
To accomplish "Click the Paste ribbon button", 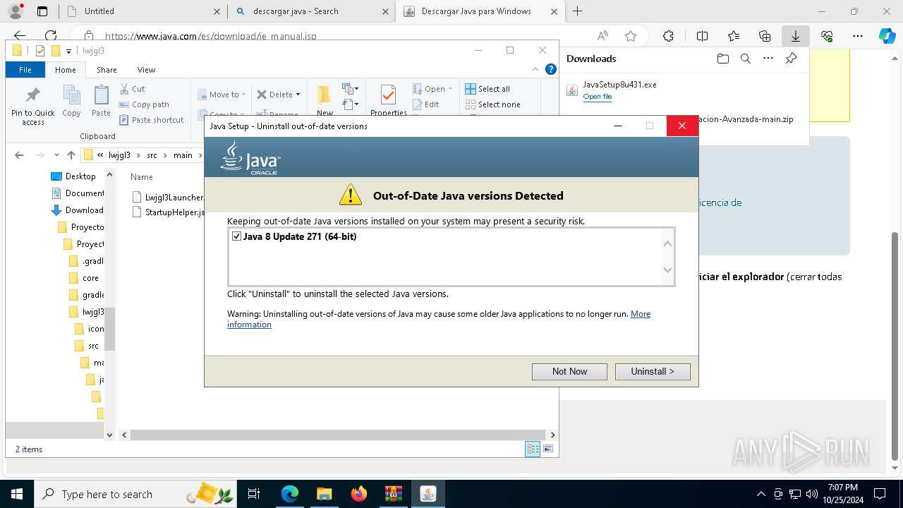I will click(101, 101).
